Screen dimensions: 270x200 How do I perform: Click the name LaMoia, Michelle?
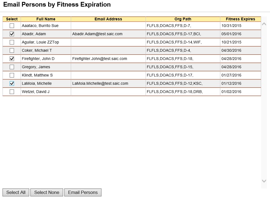tap(37, 84)
